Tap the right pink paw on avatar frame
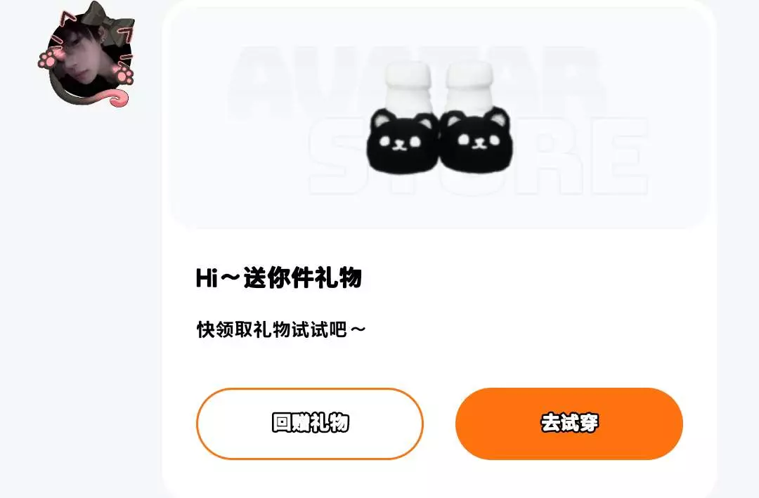Screen dimensions: 759x498 (x=122, y=74)
